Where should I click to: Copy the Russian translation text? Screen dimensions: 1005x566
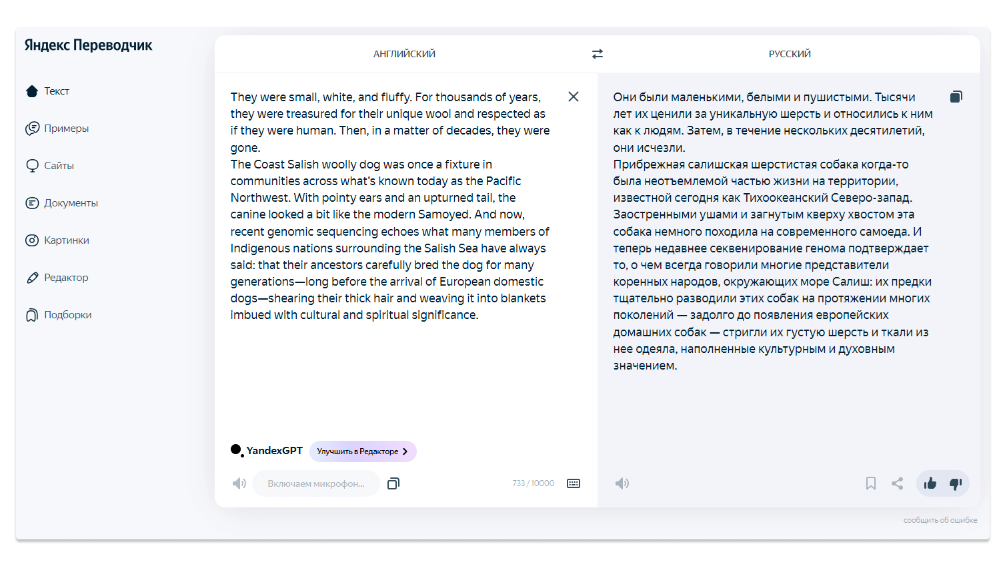point(956,97)
